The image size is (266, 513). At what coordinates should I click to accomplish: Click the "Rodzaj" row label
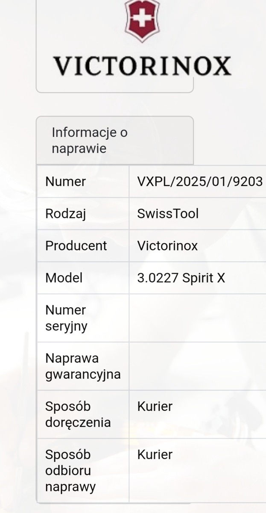tap(65, 214)
